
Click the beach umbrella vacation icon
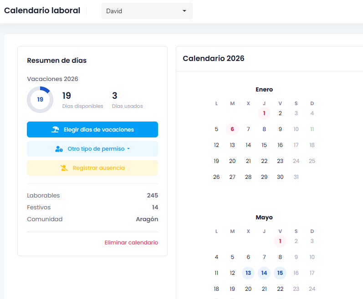[55, 129]
